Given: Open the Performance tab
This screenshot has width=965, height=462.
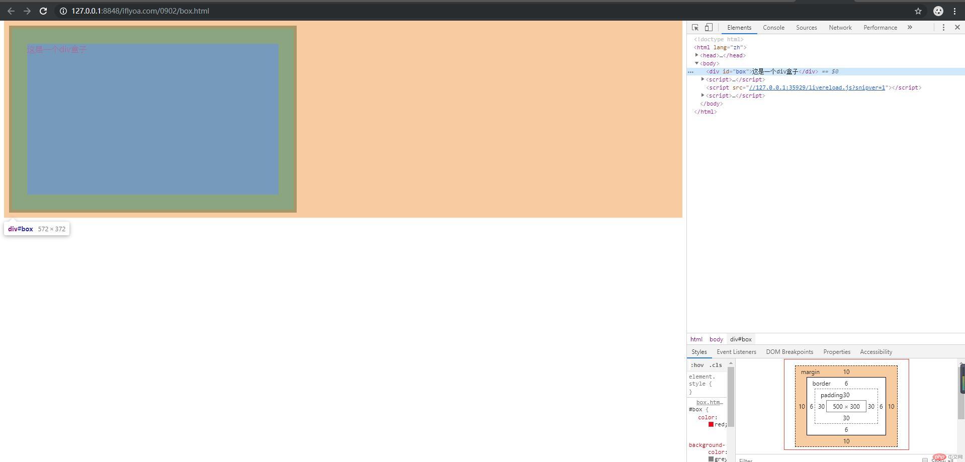Looking at the screenshot, I should (880, 28).
